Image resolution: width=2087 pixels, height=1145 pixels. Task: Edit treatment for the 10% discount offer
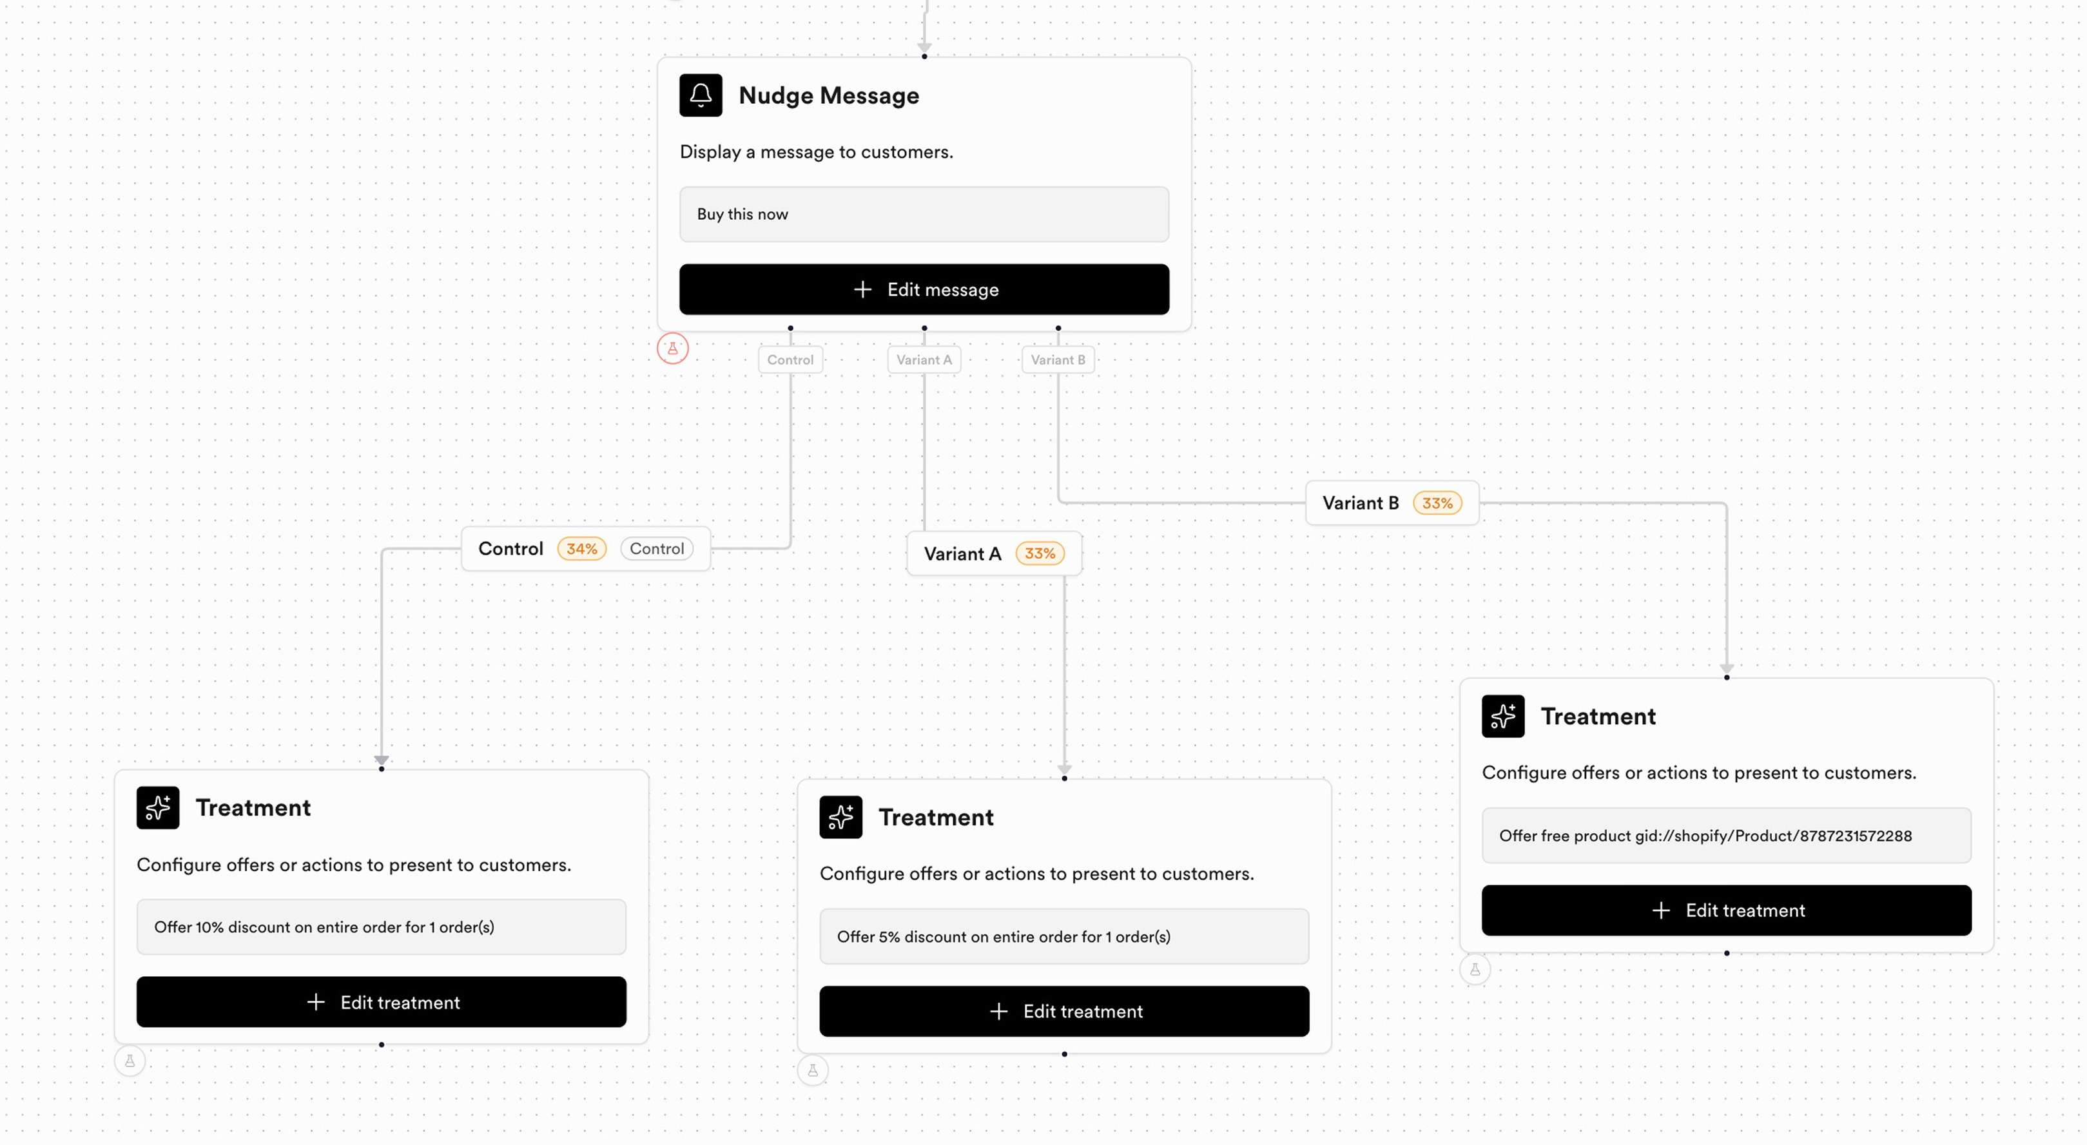click(382, 1003)
